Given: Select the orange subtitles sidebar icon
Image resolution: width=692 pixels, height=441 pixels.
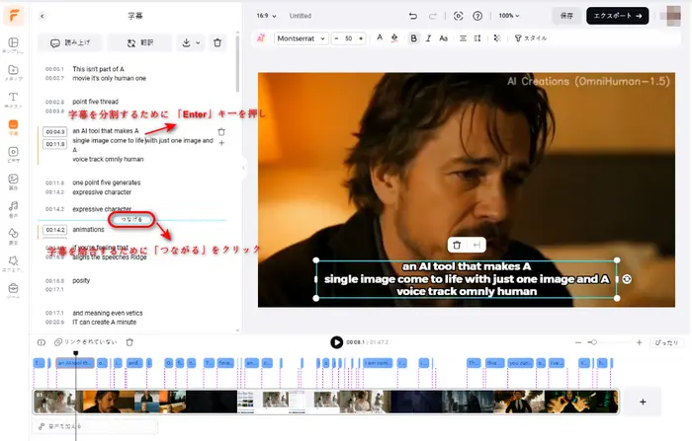Looking at the screenshot, I should point(13,127).
